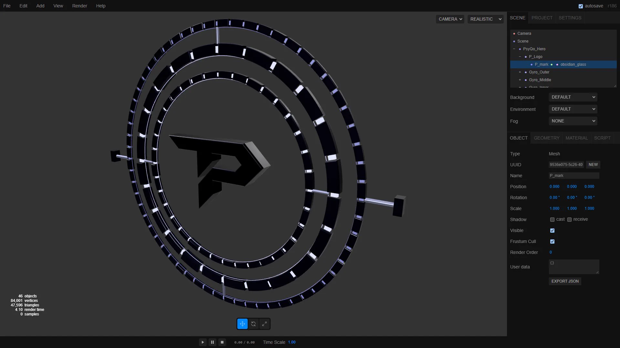Viewport: 620px width, 348px height.
Task: Click the Render Order value
Action: [x=551, y=252]
